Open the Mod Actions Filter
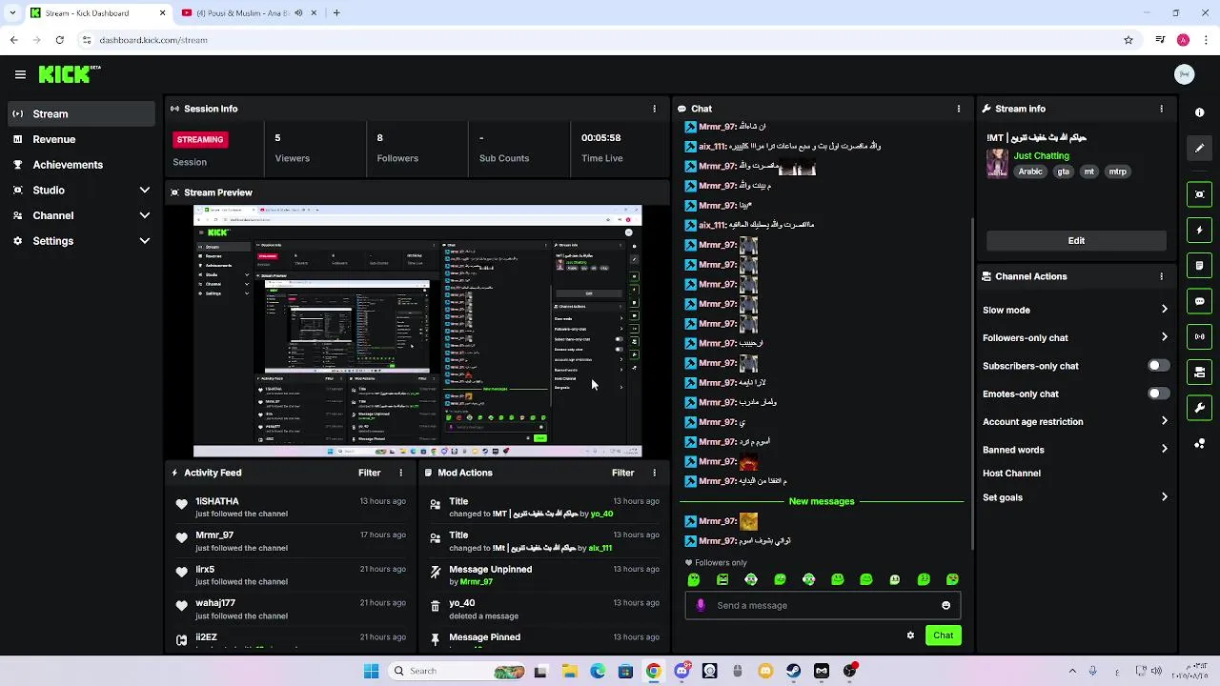The height and width of the screenshot is (686, 1220). [x=622, y=473]
